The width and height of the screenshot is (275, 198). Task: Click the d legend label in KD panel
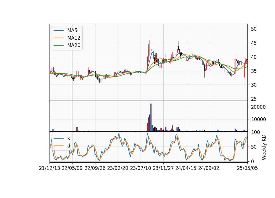(x=68, y=146)
